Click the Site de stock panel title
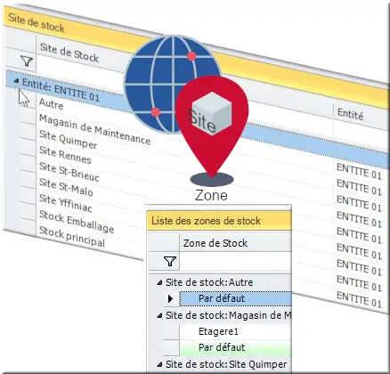This screenshot has width=390, height=374. point(37,23)
